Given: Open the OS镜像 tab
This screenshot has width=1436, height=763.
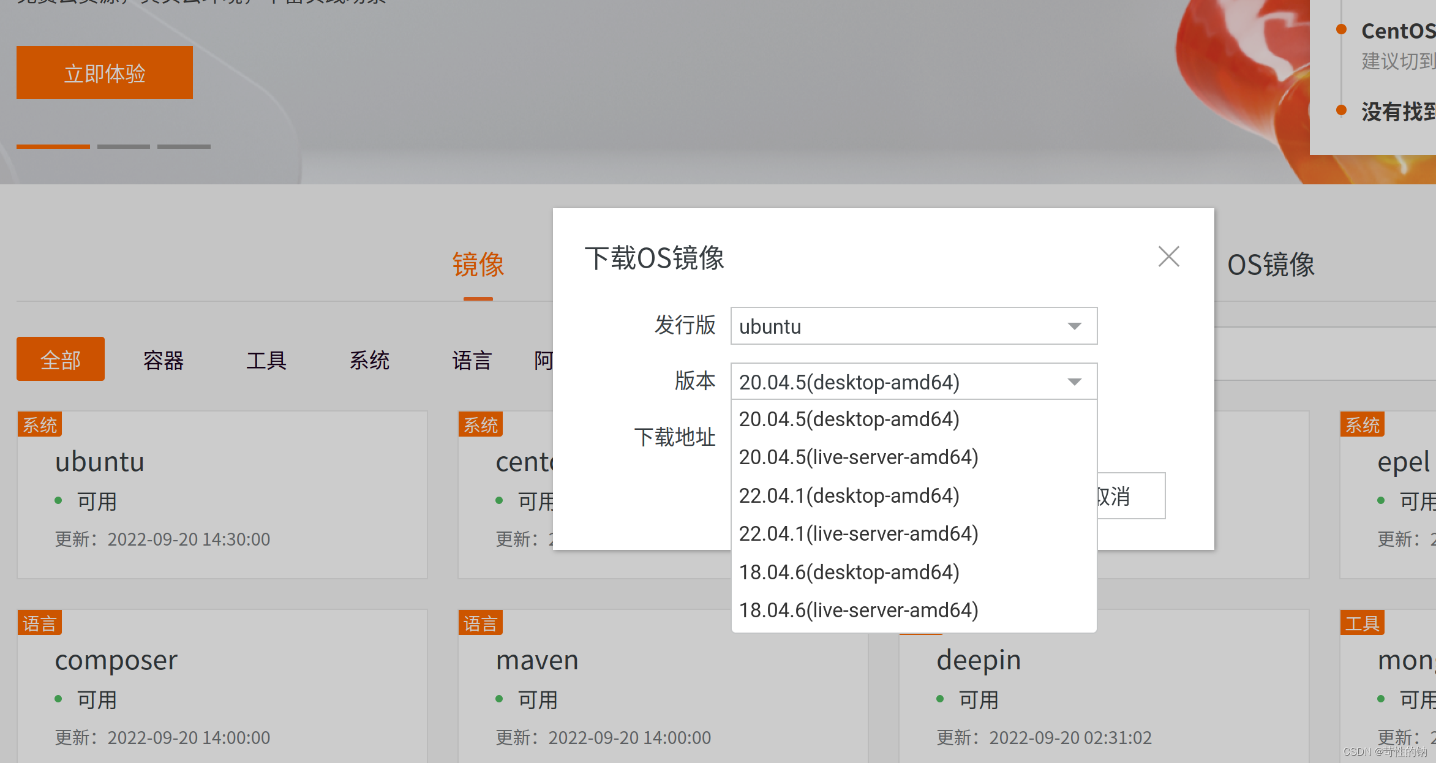Looking at the screenshot, I should 1271,265.
